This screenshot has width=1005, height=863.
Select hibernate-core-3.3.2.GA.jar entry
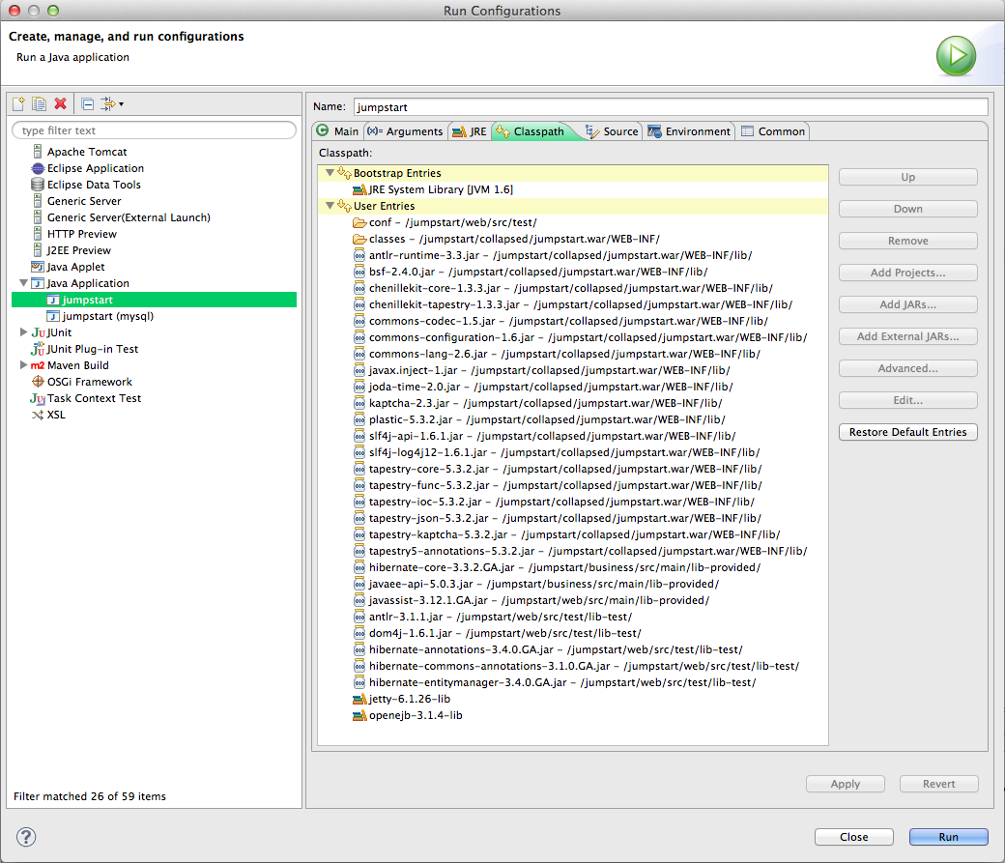tap(557, 568)
